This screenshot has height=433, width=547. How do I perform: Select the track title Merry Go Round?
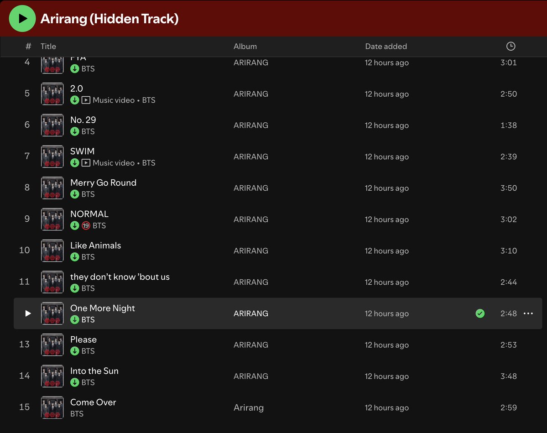point(103,183)
